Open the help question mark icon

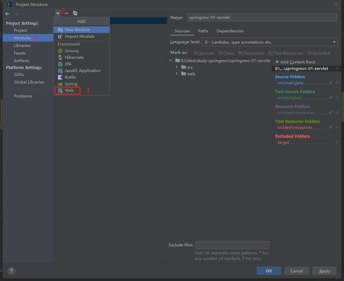coord(11,271)
